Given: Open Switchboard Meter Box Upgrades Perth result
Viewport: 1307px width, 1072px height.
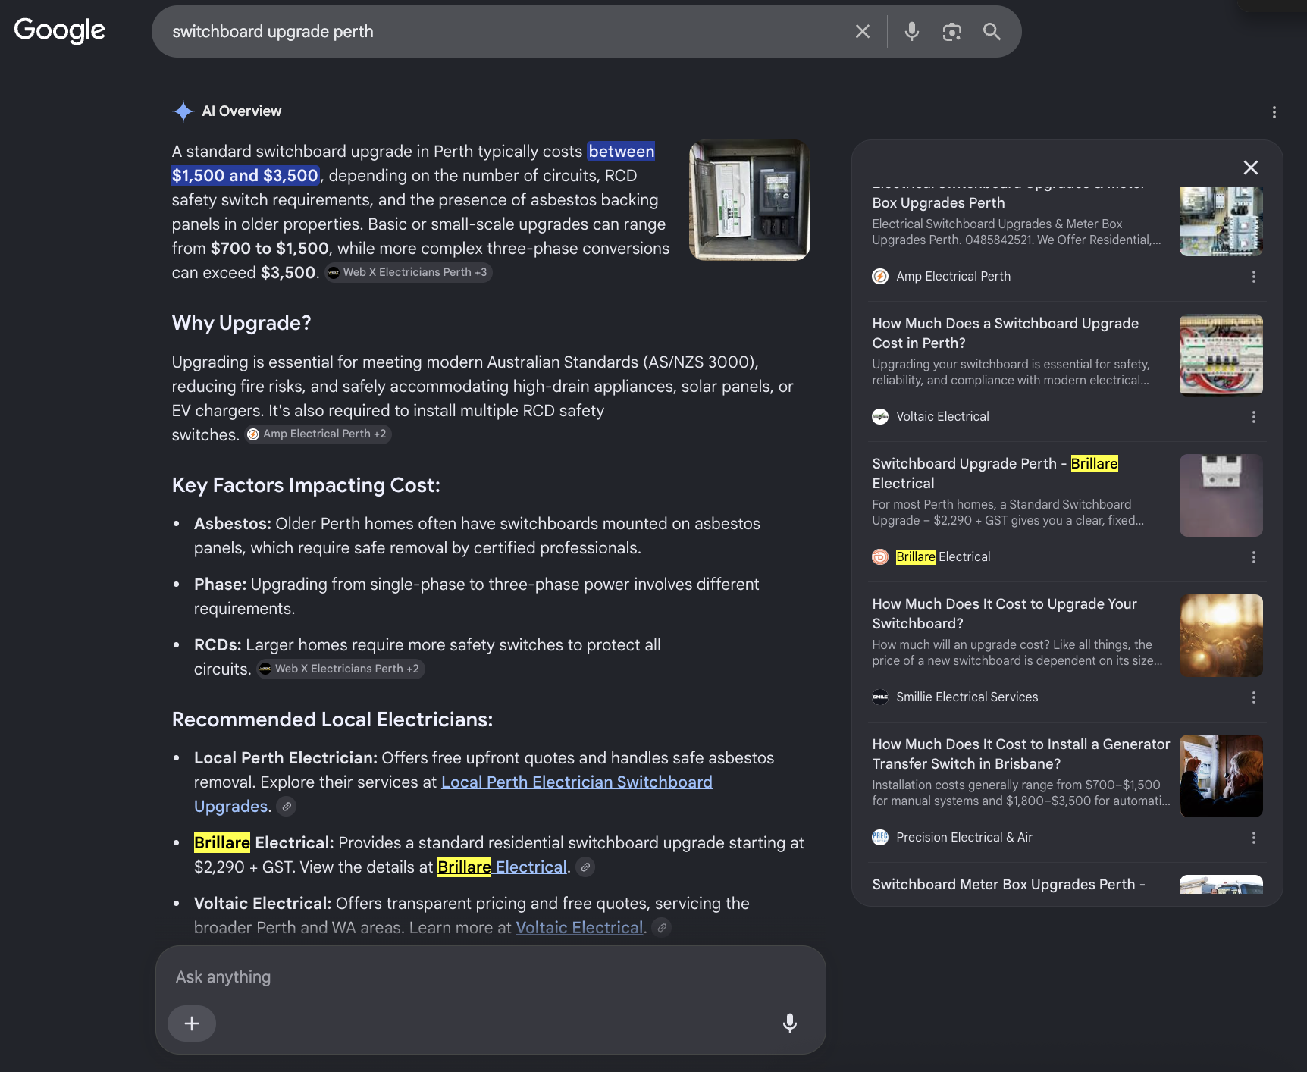Looking at the screenshot, I should click(1008, 885).
